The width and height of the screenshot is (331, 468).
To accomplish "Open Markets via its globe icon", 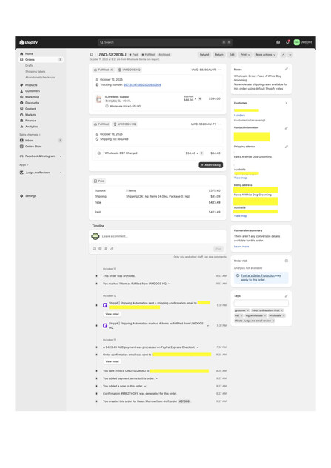I will (21, 115).
